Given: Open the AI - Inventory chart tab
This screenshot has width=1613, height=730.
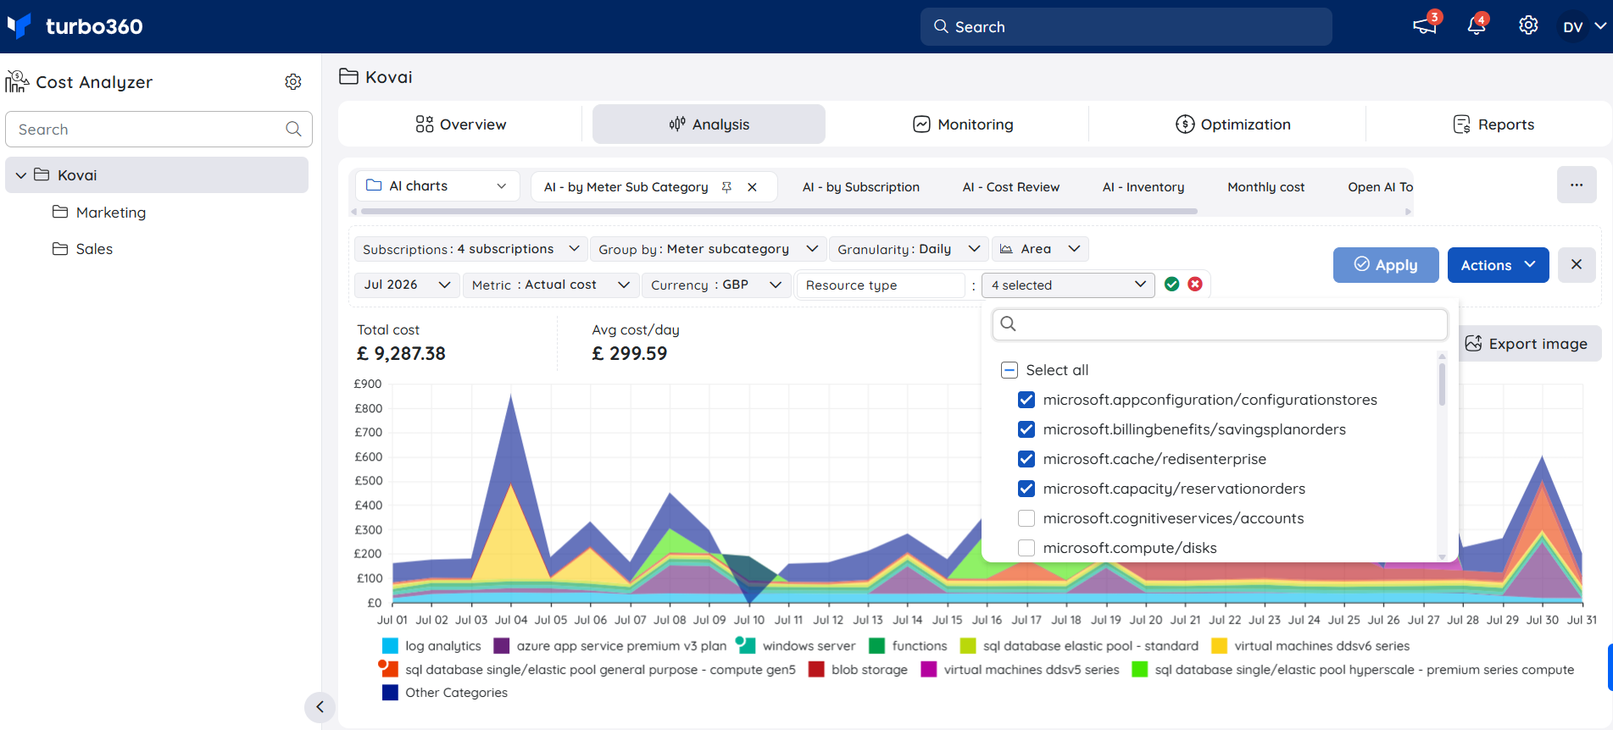Looking at the screenshot, I should 1143,187.
